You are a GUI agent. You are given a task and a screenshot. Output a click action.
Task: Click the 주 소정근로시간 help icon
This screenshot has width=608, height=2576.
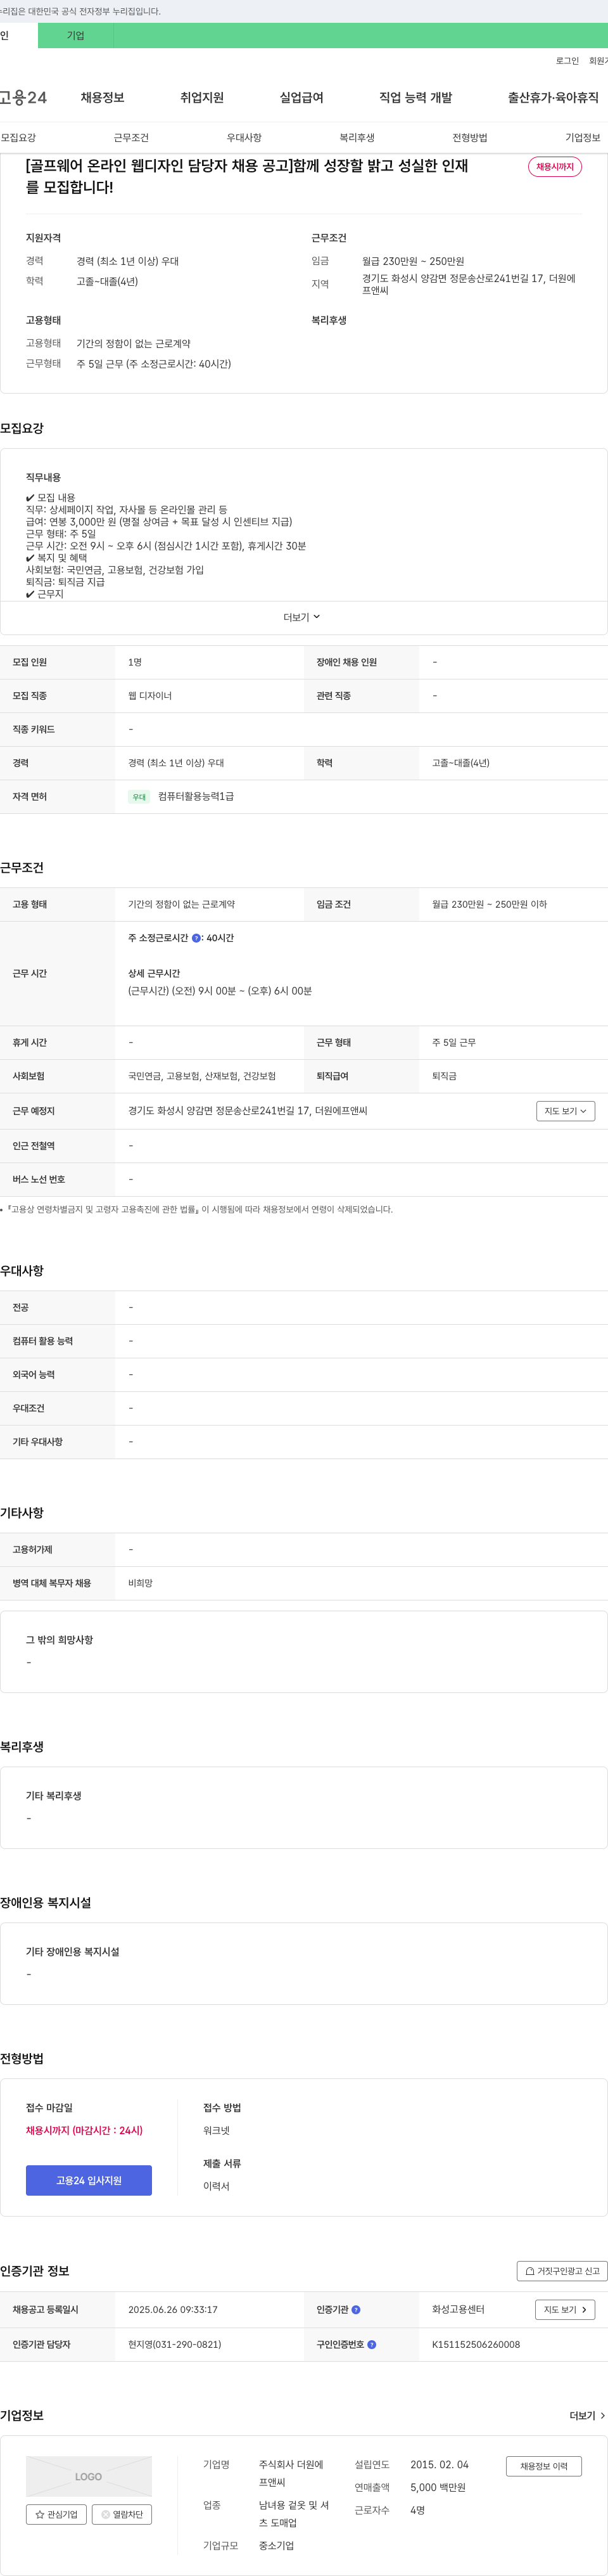coord(197,938)
